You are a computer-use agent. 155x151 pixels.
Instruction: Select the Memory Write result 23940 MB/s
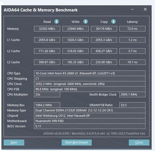76,29
